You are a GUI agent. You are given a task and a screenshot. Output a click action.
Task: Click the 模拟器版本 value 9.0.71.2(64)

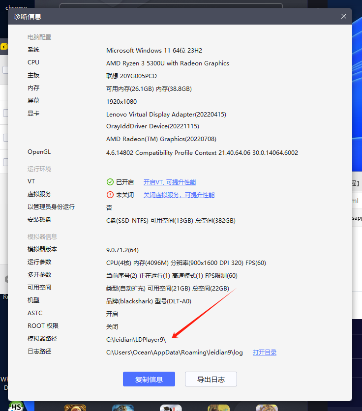122,250
